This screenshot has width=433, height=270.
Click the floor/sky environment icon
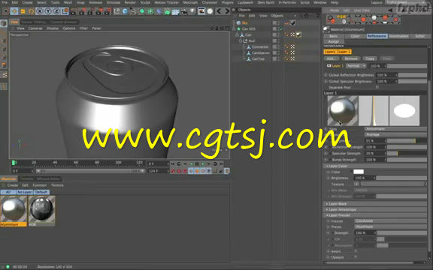176,11
